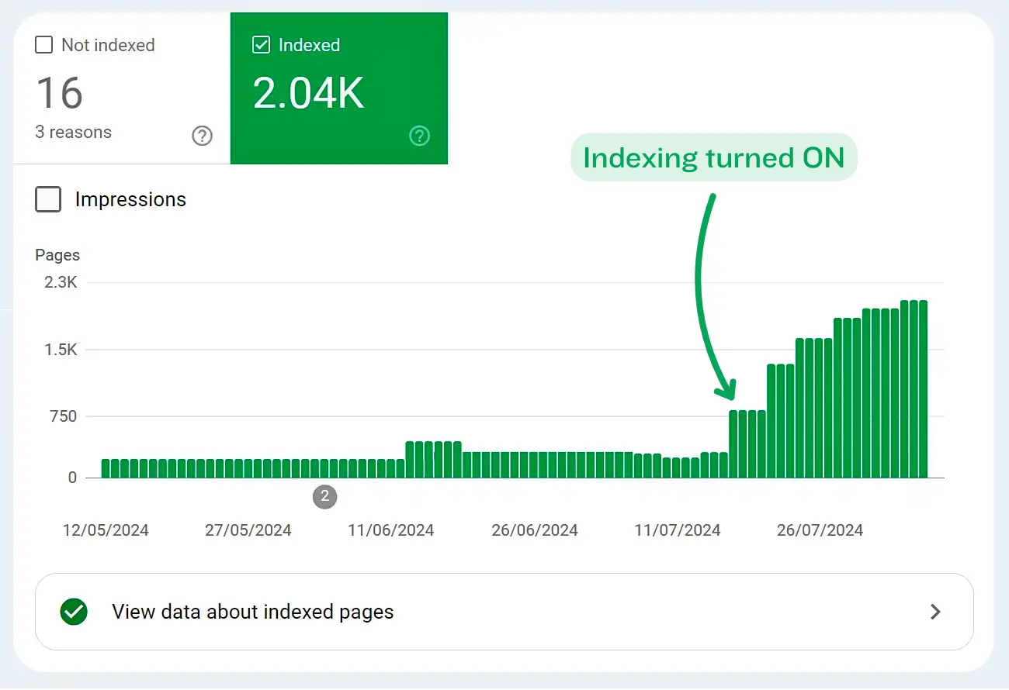Enable the Not indexed checkbox
This screenshot has height=690, width=1009.
(43, 44)
